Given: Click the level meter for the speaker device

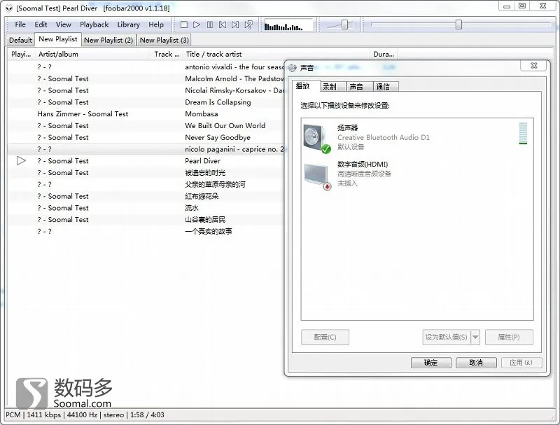Looking at the screenshot, I should pyautogui.click(x=523, y=134).
